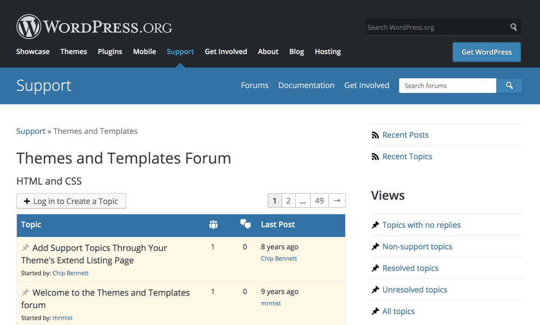Click the Support breadcrumb link
Screen dimensions: 540x325
pyautogui.click(x=31, y=131)
